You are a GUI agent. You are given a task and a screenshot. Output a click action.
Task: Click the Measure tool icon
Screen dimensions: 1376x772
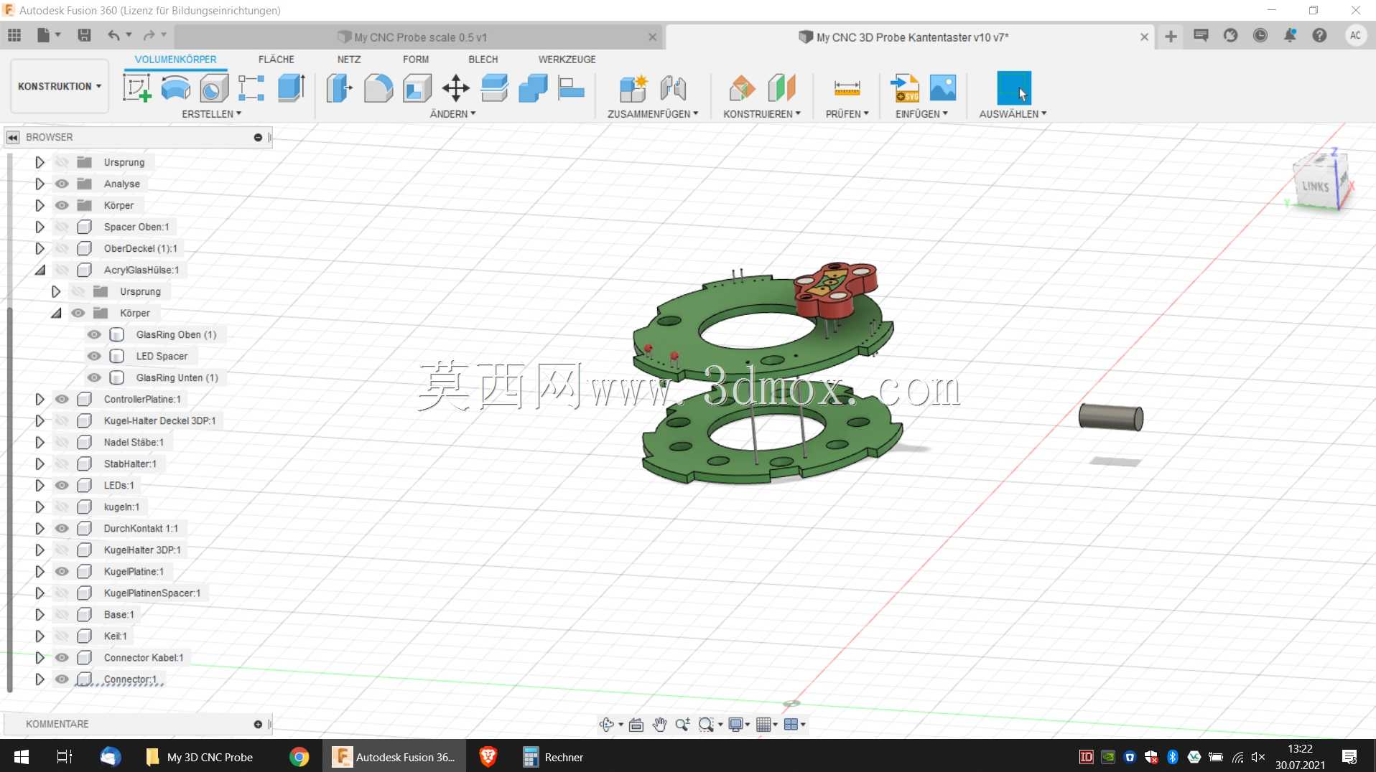coord(847,88)
